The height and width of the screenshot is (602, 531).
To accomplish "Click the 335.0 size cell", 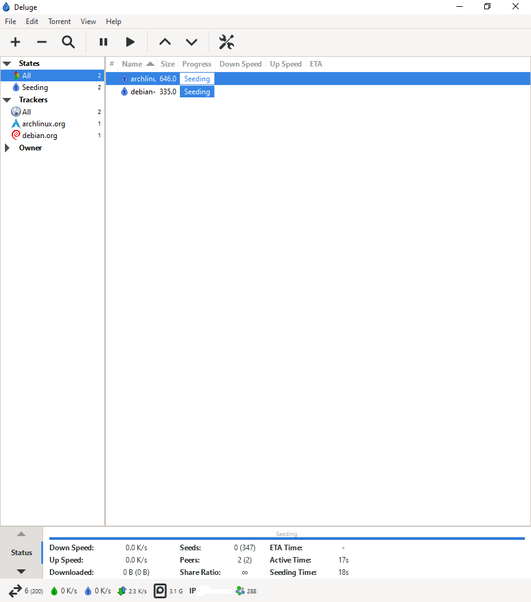I will click(168, 92).
